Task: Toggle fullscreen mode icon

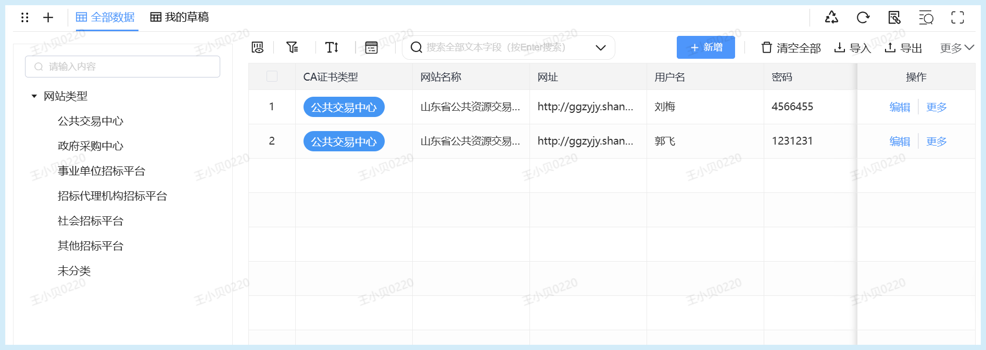Action: pos(957,18)
